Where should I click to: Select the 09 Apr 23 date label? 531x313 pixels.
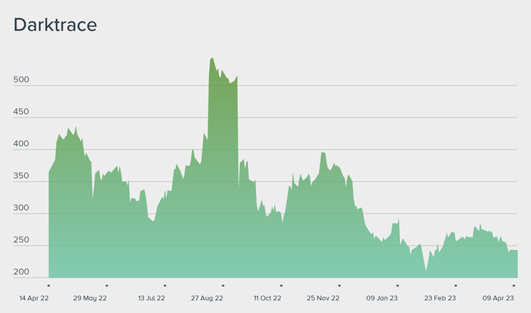pos(498,298)
